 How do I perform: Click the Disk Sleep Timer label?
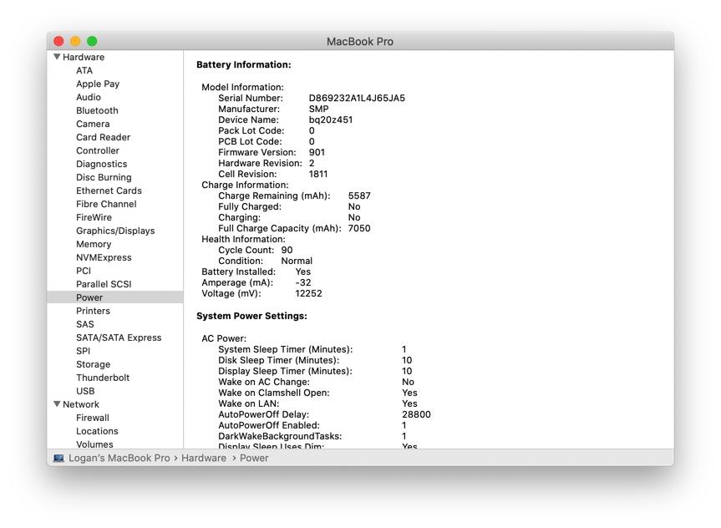(279, 360)
